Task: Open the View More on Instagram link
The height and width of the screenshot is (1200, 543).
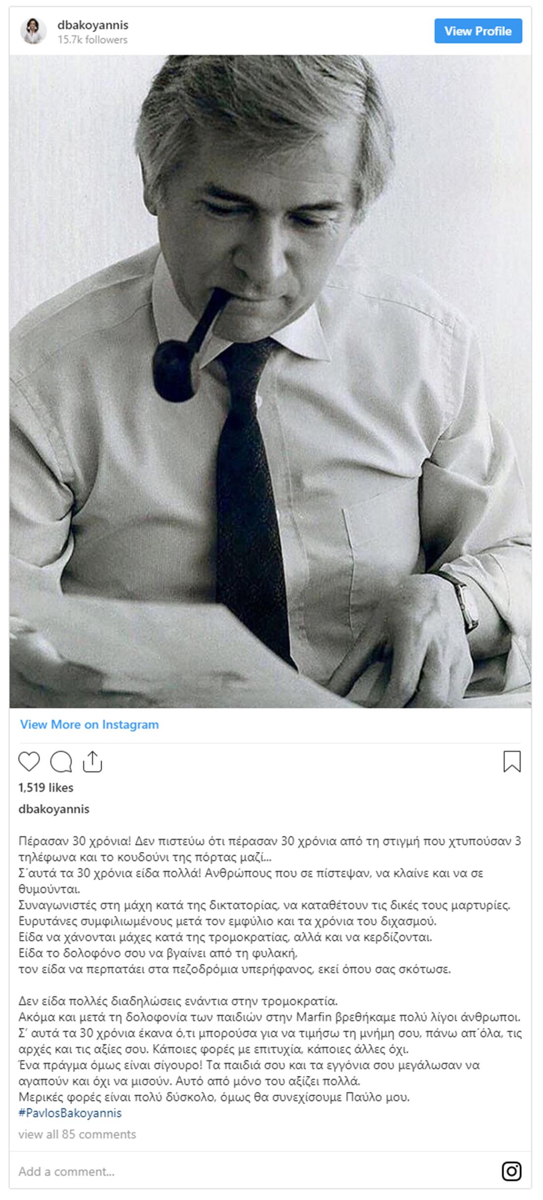Action: (89, 724)
